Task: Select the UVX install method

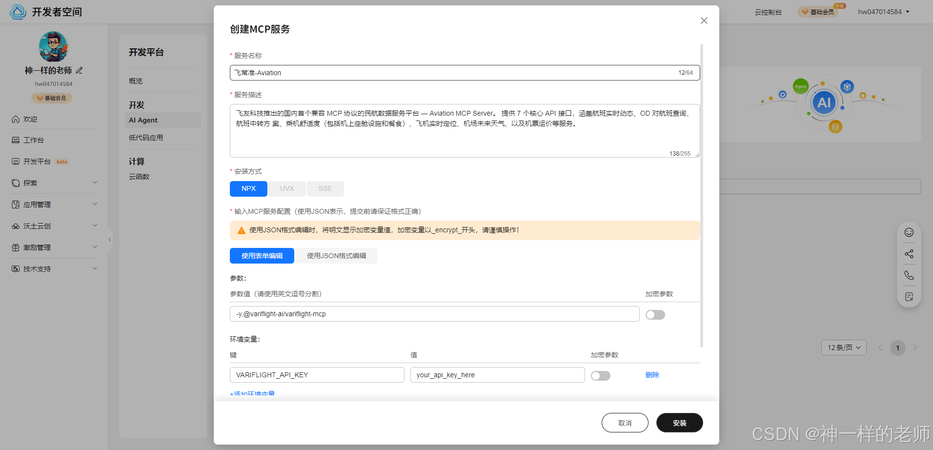Action: click(x=287, y=189)
